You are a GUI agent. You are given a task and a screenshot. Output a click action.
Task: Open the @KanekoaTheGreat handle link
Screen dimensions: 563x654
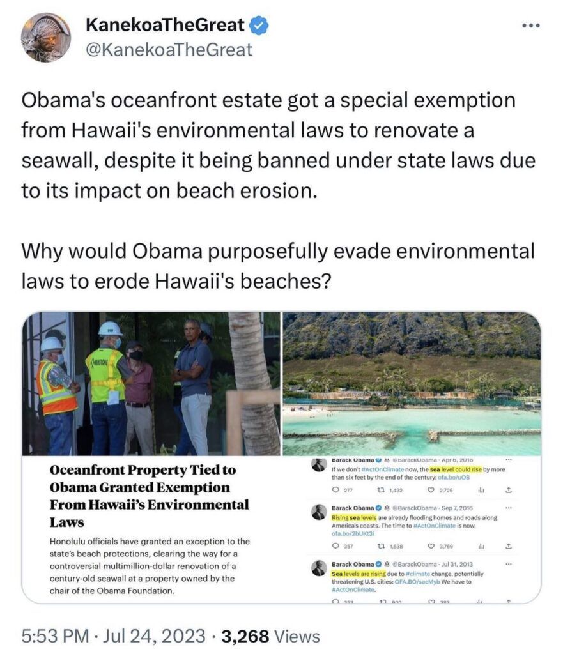pos(169,49)
